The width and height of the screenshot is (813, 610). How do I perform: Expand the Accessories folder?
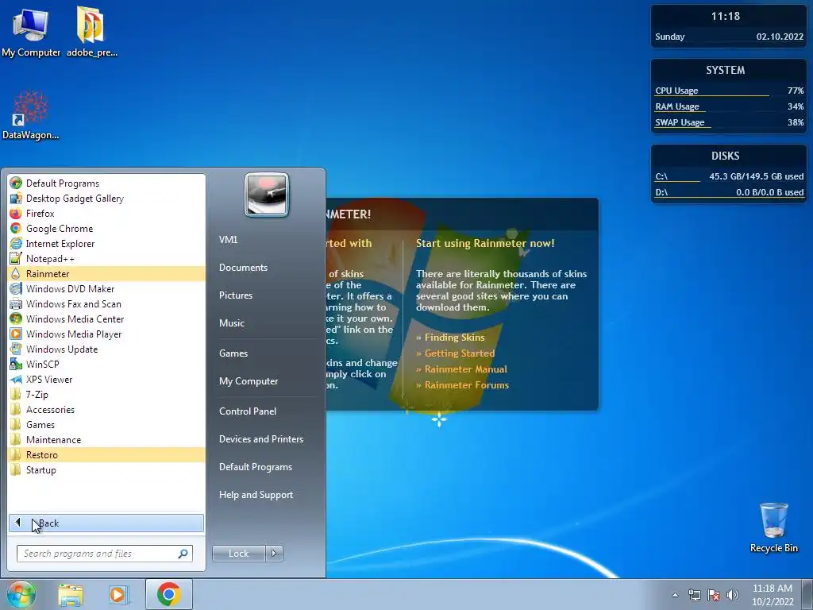pos(106,409)
